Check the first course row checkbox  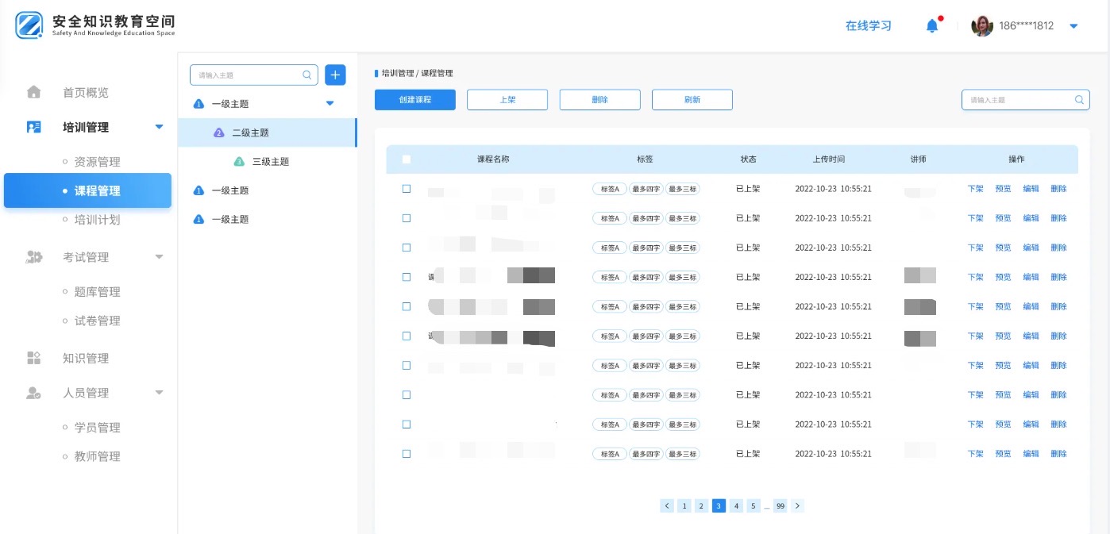pyautogui.click(x=407, y=189)
